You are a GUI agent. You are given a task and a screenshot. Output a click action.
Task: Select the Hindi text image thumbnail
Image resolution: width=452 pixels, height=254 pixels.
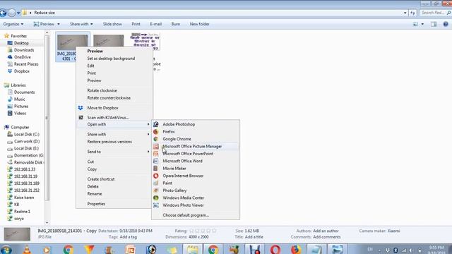(145, 42)
